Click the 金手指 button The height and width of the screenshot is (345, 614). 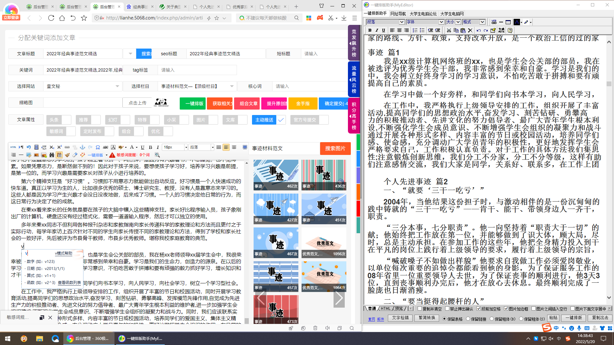point(303,103)
